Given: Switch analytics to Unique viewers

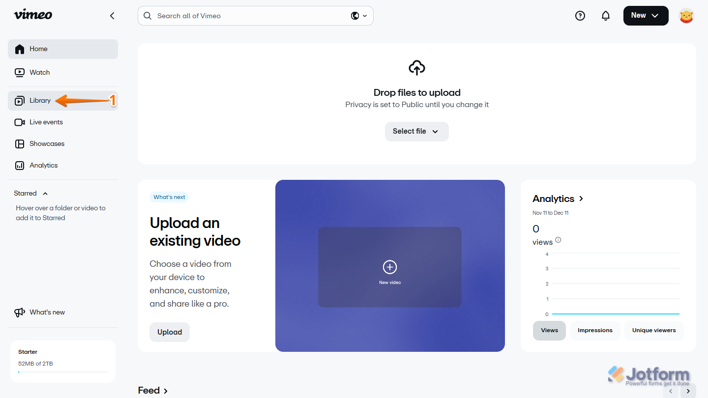Looking at the screenshot, I should (x=654, y=330).
